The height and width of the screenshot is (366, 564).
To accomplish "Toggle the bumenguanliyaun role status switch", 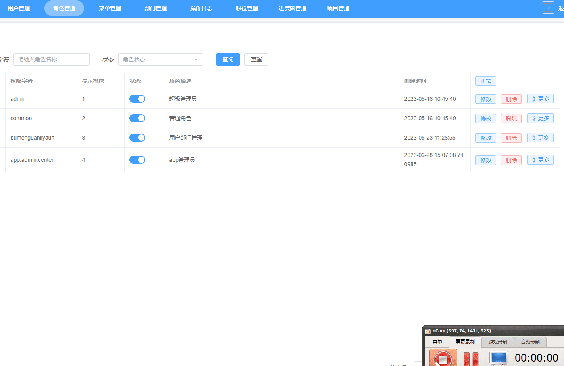I will pyautogui.click(x=137, y=138).
